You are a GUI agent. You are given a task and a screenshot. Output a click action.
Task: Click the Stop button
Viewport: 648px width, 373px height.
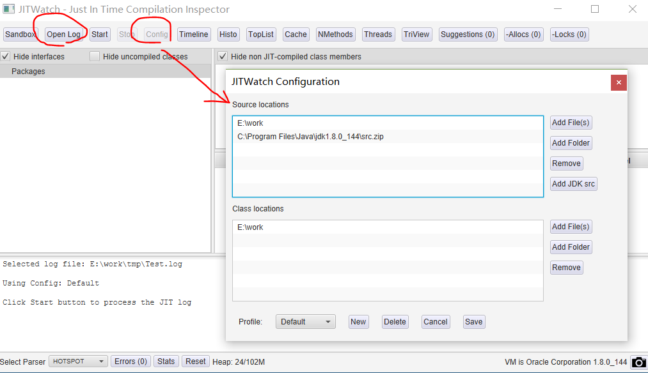point(127,34)
